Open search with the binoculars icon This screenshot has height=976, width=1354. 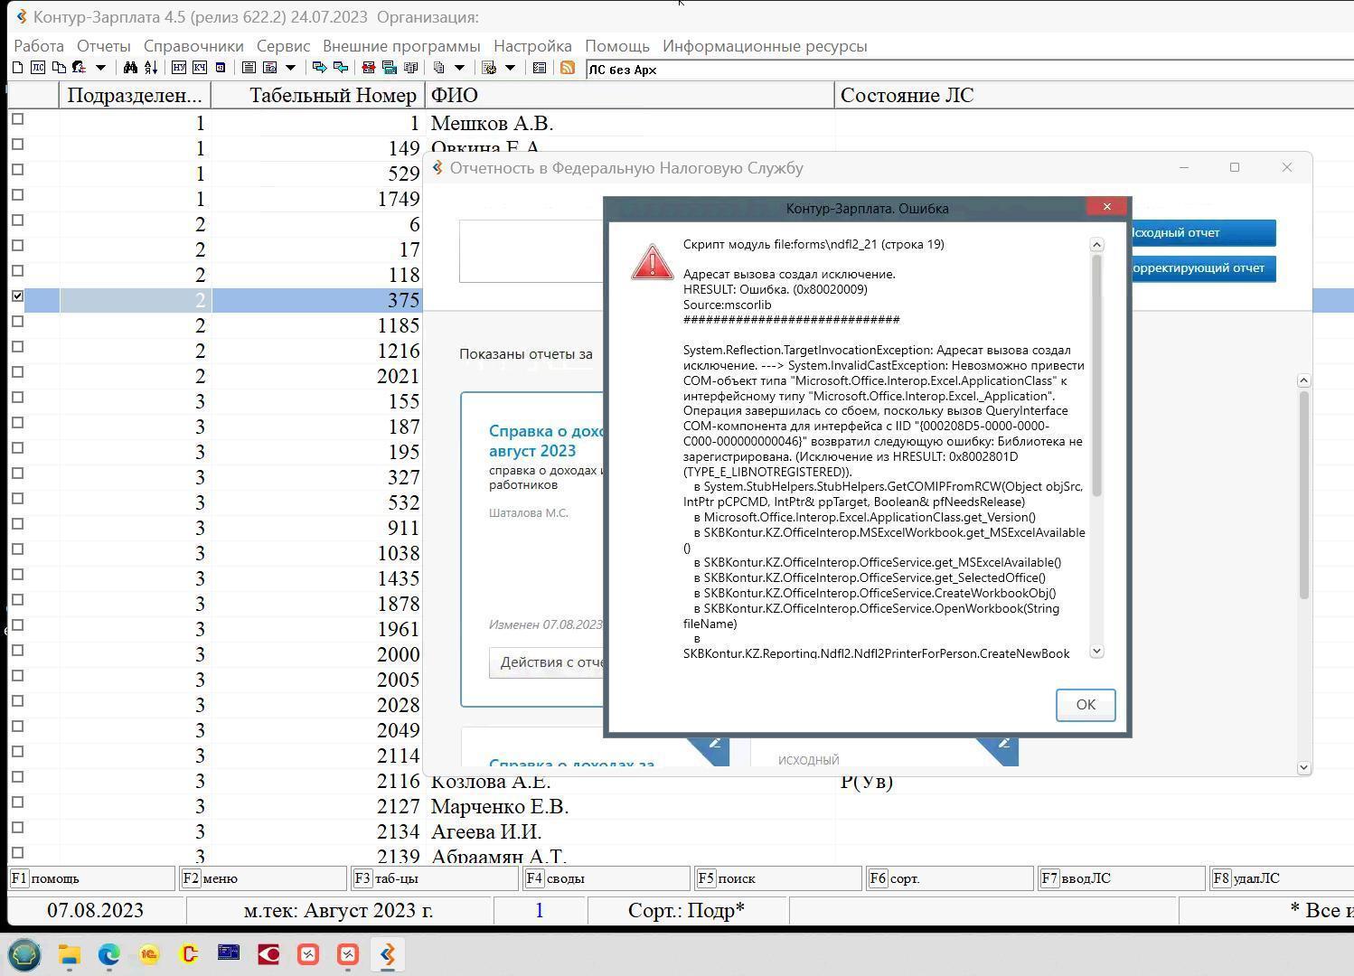click(130, 68)
